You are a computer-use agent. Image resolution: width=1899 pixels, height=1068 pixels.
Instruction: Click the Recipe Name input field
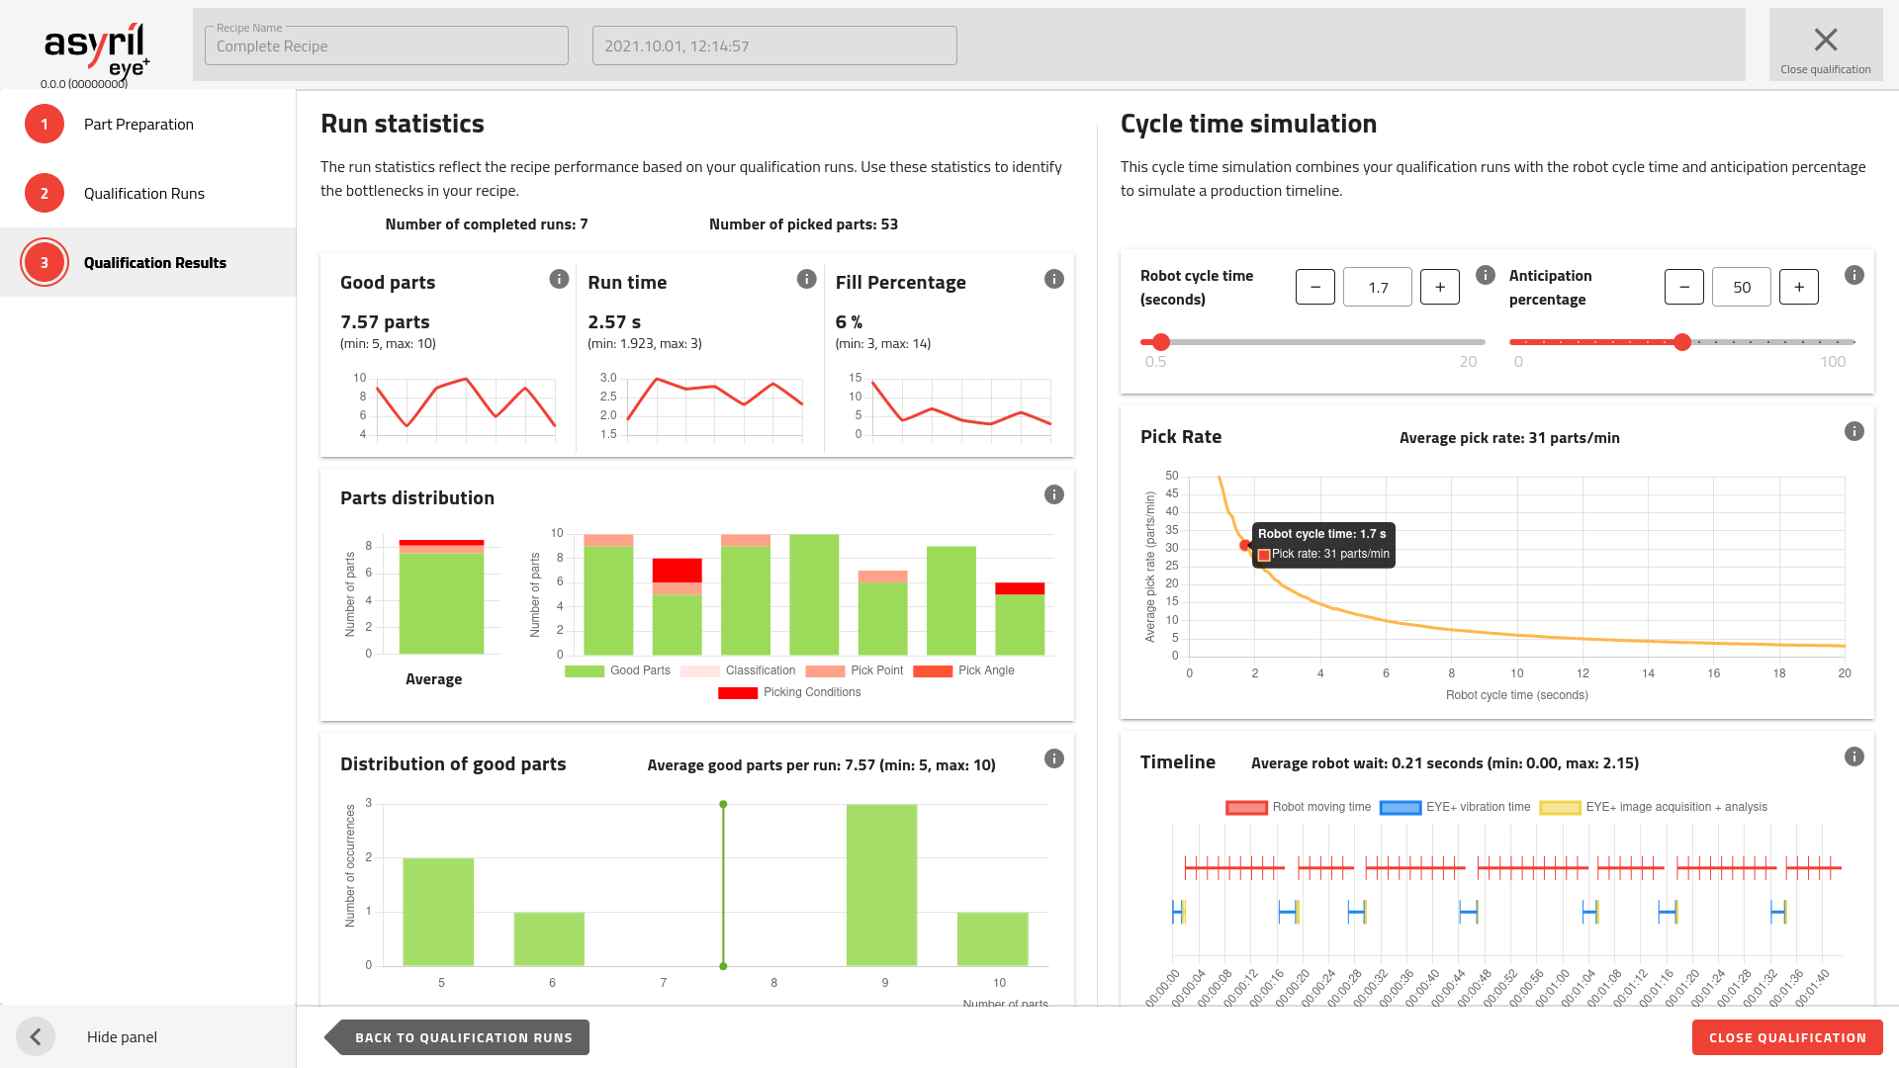pos(386,46)
